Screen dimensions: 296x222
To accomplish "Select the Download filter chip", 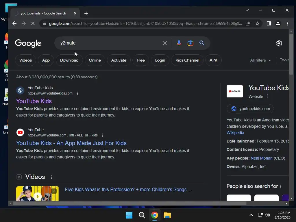I will (x=69, y=60).
